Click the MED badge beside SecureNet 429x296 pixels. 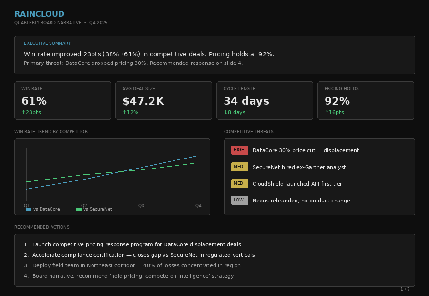[239, 167]
